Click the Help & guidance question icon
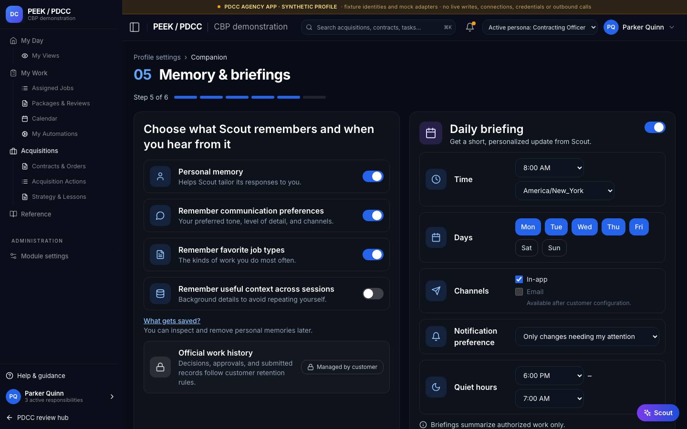The width and height of the screenshot is (687, 429). click(x=10, y=376)
